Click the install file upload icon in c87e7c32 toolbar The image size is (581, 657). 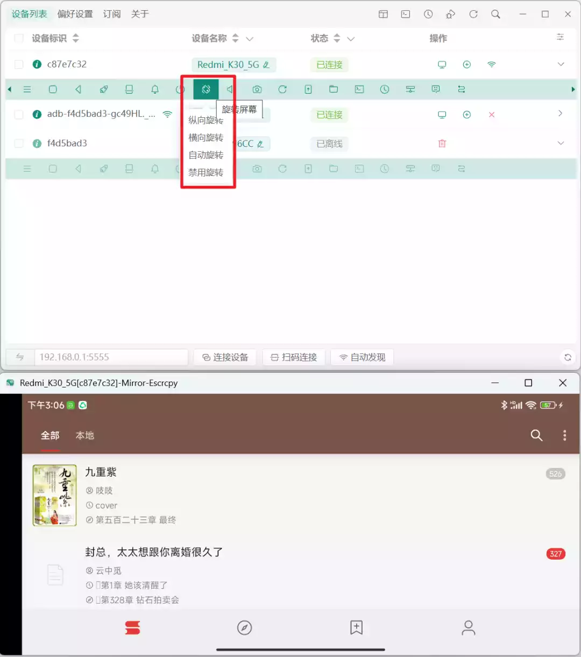(x=308, y=89)
